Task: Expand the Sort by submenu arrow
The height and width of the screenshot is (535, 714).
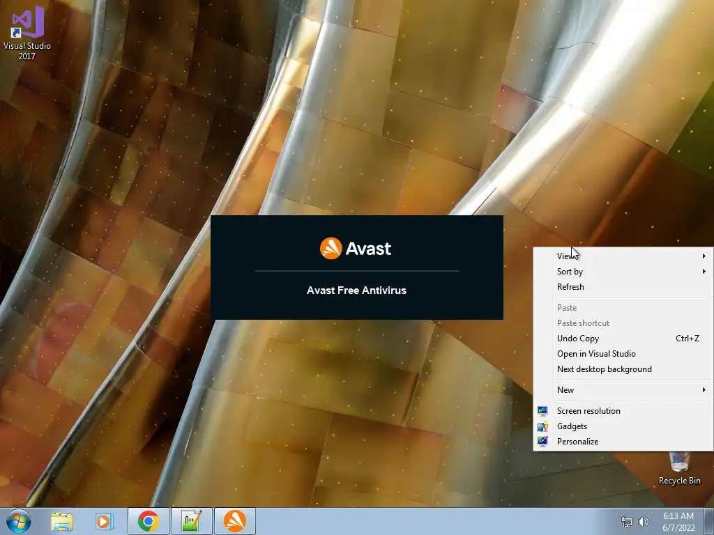Action: [x=704, y=272]
